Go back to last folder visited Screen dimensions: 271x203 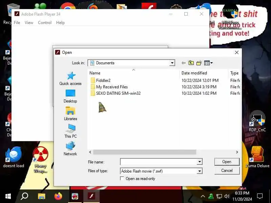pyautogui.click(x=184, y=63)
